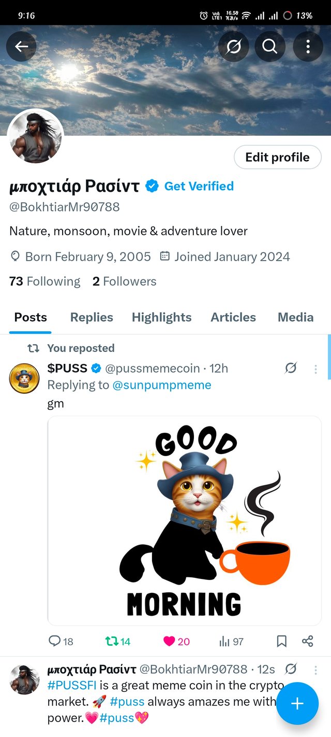Tap the back arrow button
Viewport: 331px width, 737px height.
point(21,47)
